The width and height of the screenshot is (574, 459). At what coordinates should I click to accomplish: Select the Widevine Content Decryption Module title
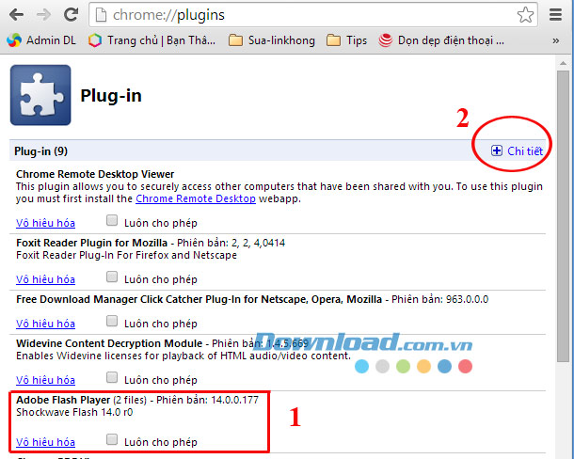109,343
